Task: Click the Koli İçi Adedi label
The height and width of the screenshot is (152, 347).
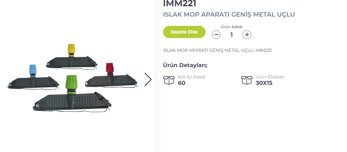Action: 192,77
